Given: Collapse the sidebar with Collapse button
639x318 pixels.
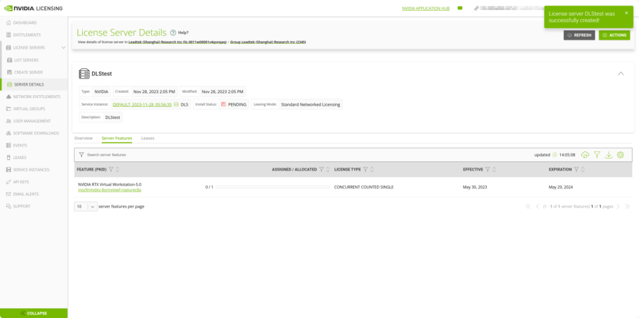Looking at the screenshot, I should (x=34, y=313).
